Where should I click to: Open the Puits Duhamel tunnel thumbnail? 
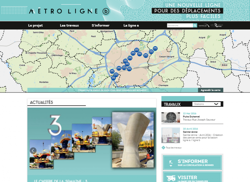[x=171, y=117]
